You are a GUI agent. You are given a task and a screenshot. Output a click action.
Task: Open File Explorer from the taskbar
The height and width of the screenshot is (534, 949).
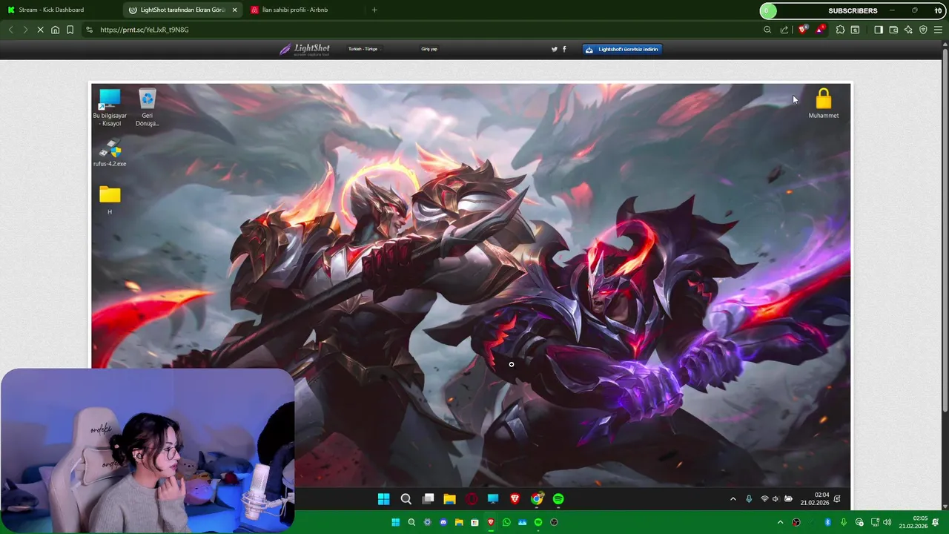pyautogui.click(x=459, y=522)
